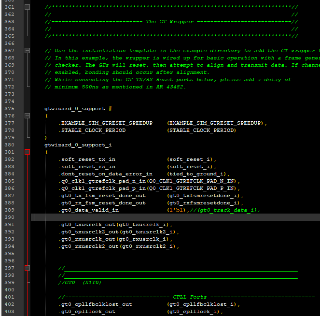Click the gtwizard_0_support_i instance name
Screen dimensions: 320x316
pyautogui.click(x=78, y=145)
